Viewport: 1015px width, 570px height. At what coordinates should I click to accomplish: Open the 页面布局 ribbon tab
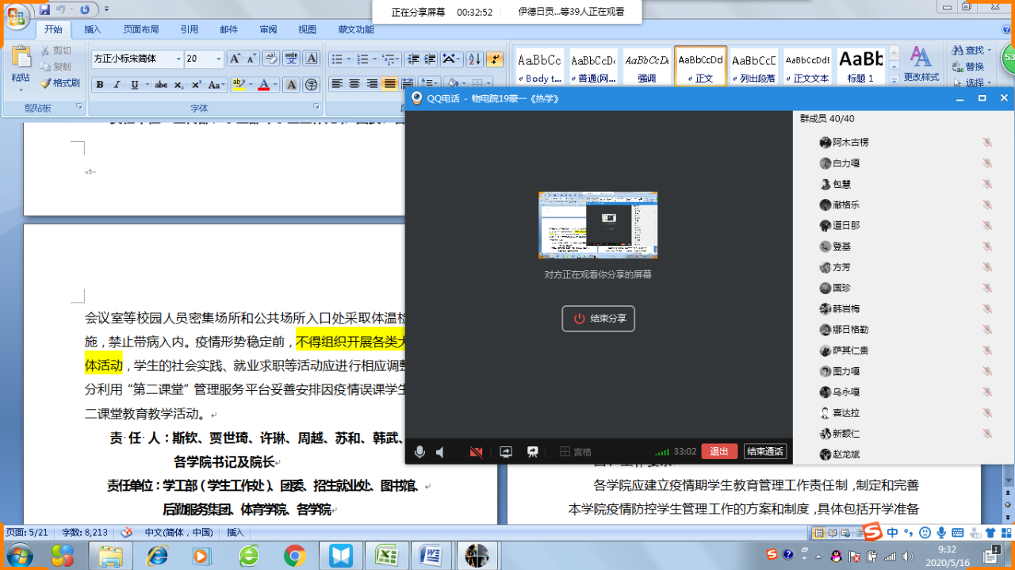140,29
